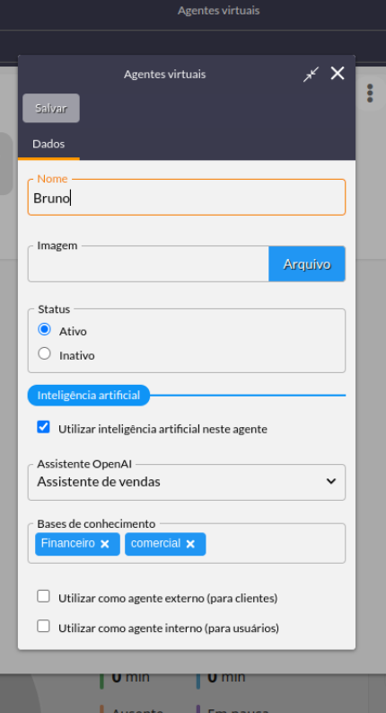Remove the Financeiro knowledge base tag
Screen dimensions: 386x713
coord(105,544)
